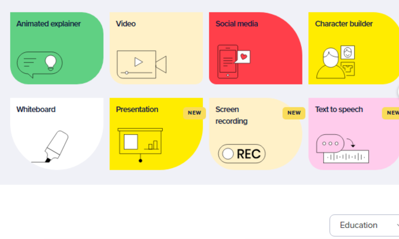This screenshot has width=399, height=239.
Task: Open the Animated explainer template
Action: (56, 48)
